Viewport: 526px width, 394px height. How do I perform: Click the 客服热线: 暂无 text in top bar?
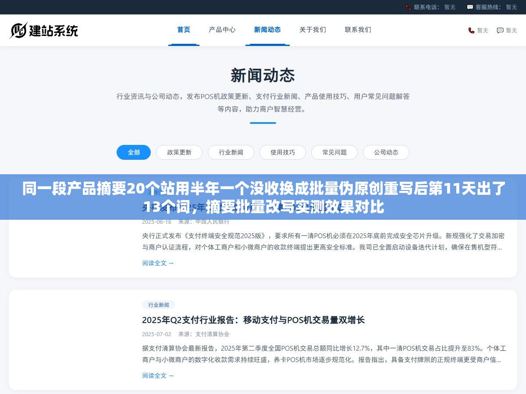pyautogui.click(x=496, y=7)
